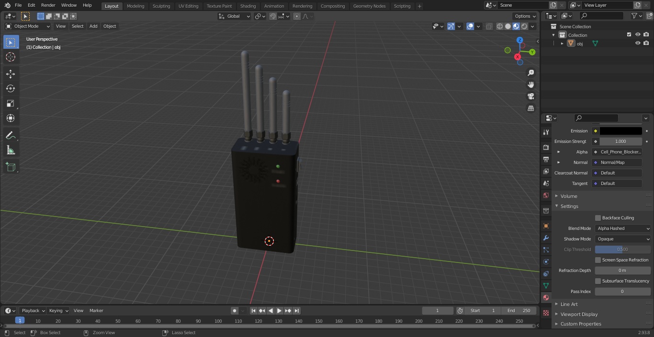Select the Annotate tool

click(x=11, y=136)
